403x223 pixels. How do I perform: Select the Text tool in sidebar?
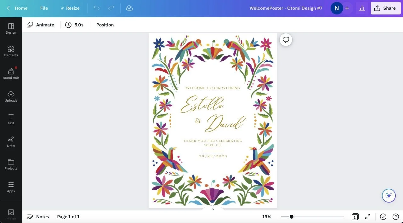tap(11, 119)
